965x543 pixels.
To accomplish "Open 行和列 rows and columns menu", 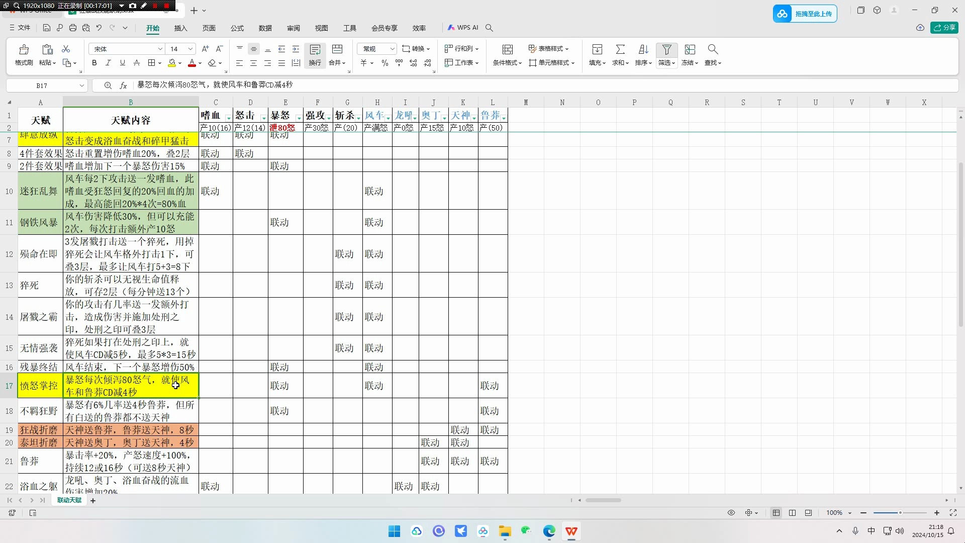I will click(461, 49).
